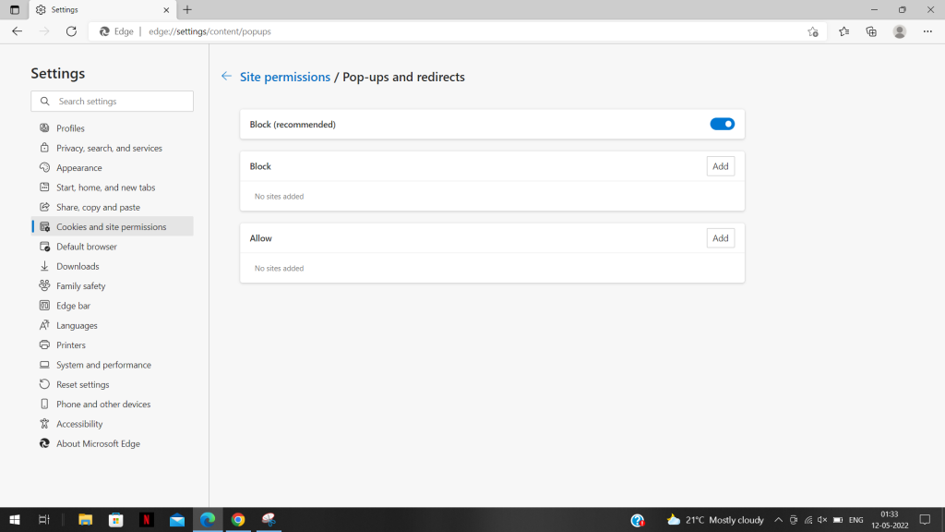Click the browser Back arrow icon
Screen dimensions: 945x532
17,31
